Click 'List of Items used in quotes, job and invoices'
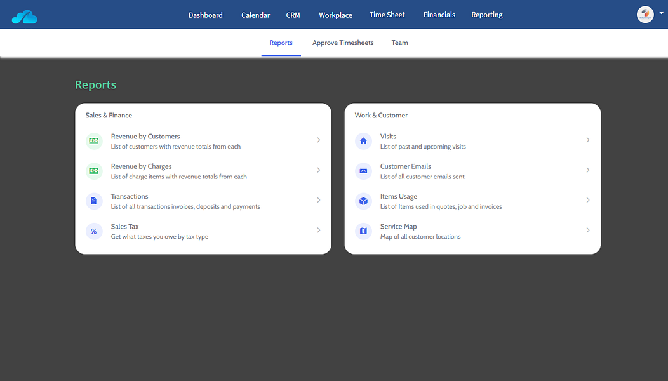The width and height of the screenshot is (668, 381). (x=441, y=207)
